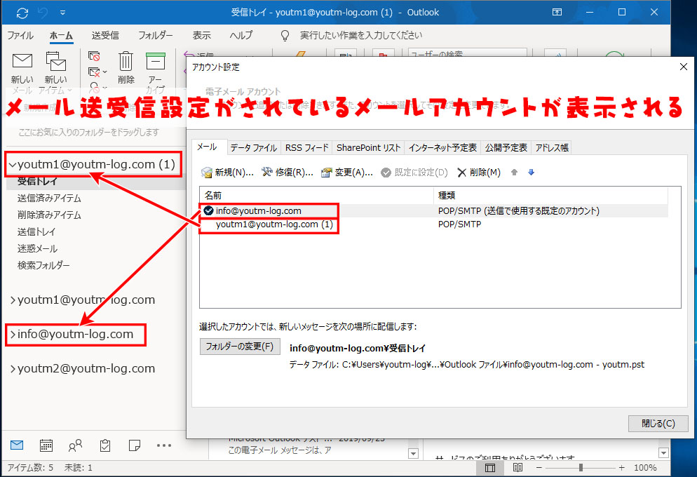Click the Ignore conversation icon in the ribbon

tap(94, 56)
